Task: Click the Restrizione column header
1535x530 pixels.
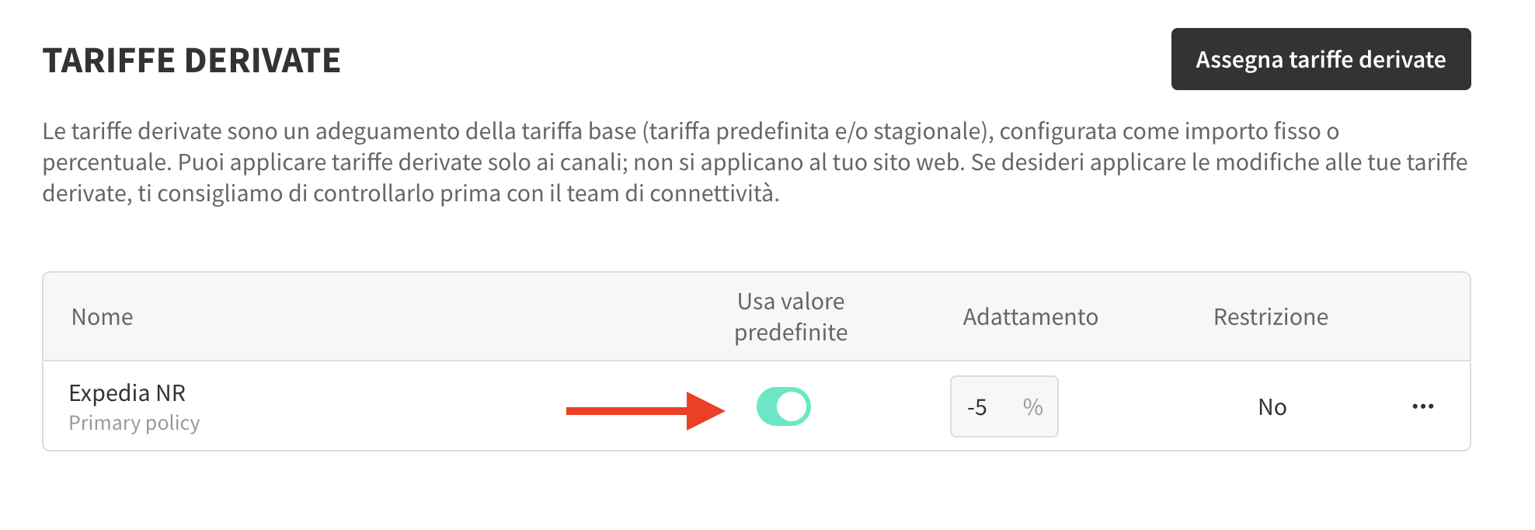Action: (1271, 316)
